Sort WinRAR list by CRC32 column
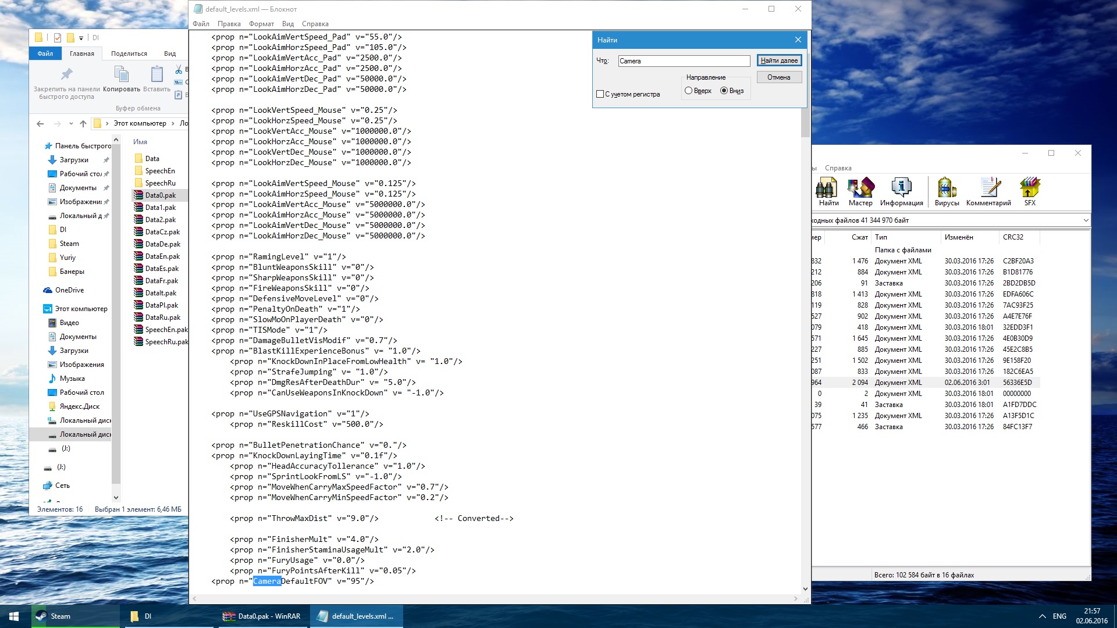Viewport: 1117px width, 628px height. (1019, 237)
